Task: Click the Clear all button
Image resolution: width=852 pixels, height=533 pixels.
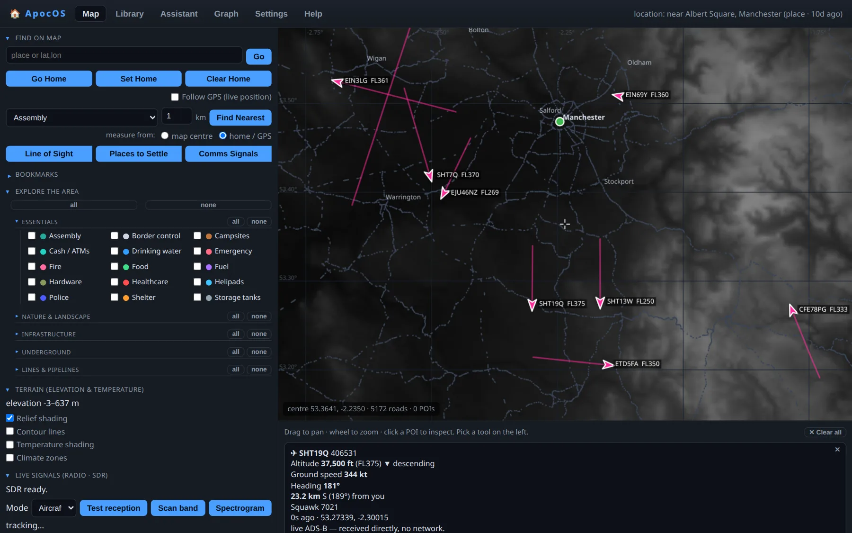Action: click(x=825, y=432)
